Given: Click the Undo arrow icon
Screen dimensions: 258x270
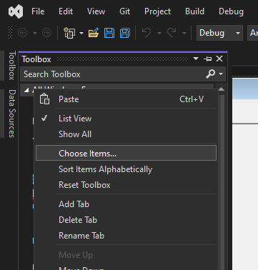Looking at the screenshot, I should pos(147,33).
